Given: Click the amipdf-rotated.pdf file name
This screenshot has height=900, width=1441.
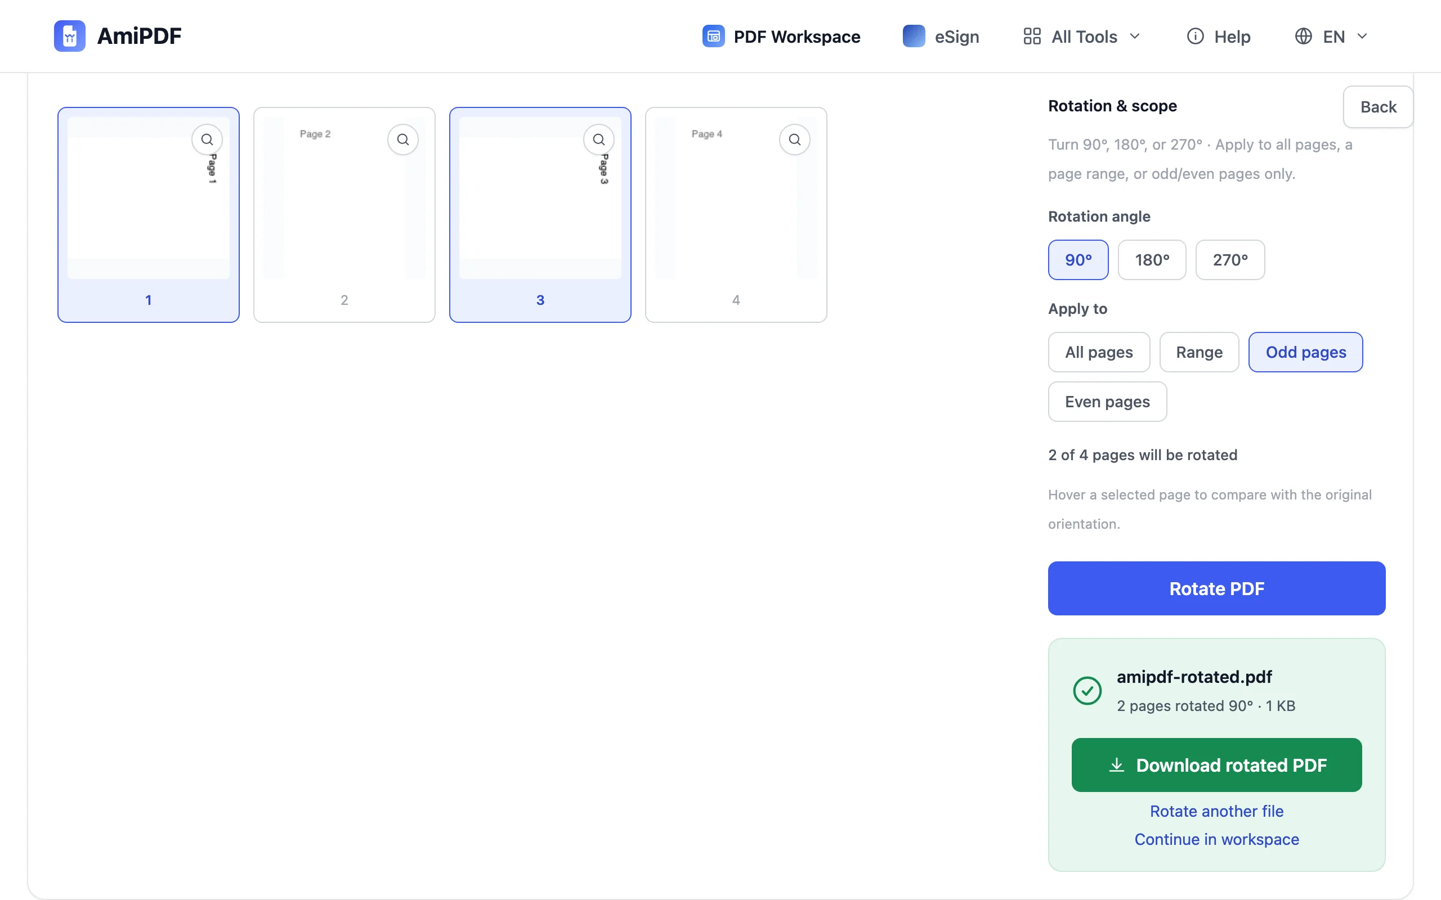Looking at the screenshot, I should coord(1194,677).
